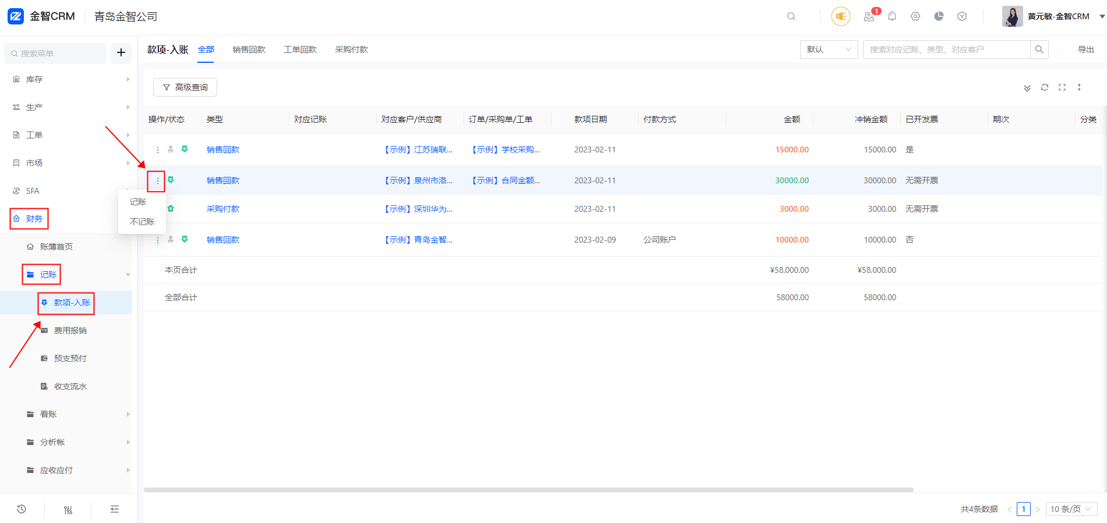Collapse sidebar with the menu fold icon
Viewport: 1107px width, 523px height.
[x=115, y=509]
